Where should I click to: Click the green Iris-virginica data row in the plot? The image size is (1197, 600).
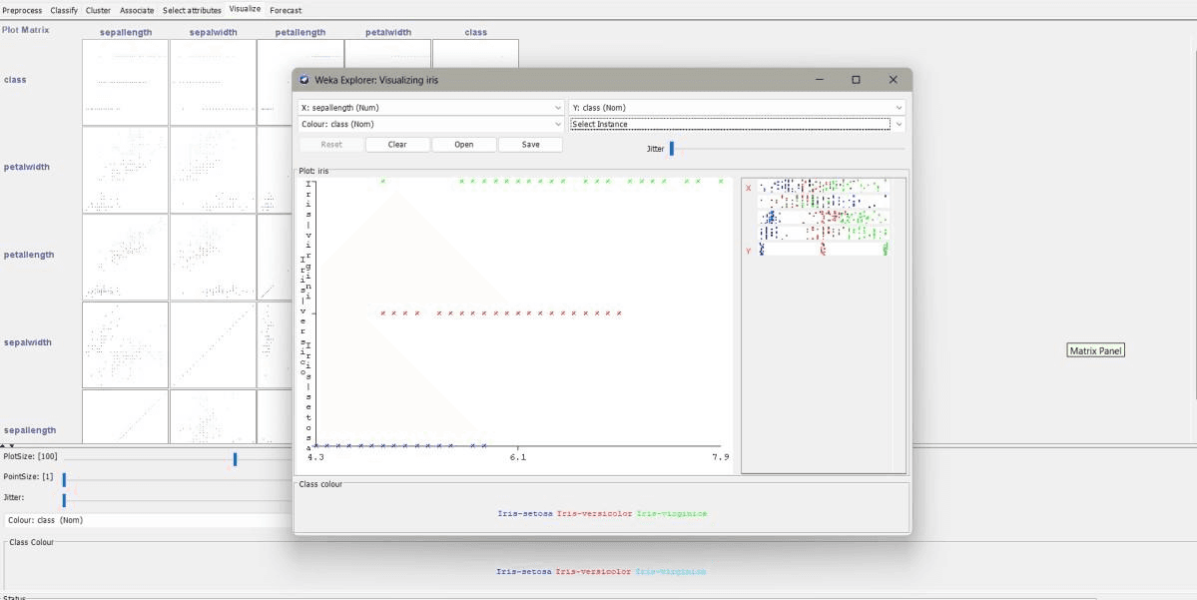point(552,182)
